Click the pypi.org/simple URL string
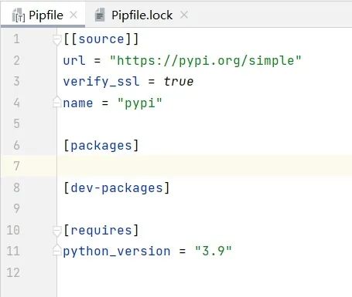 [x=205, y=61]
